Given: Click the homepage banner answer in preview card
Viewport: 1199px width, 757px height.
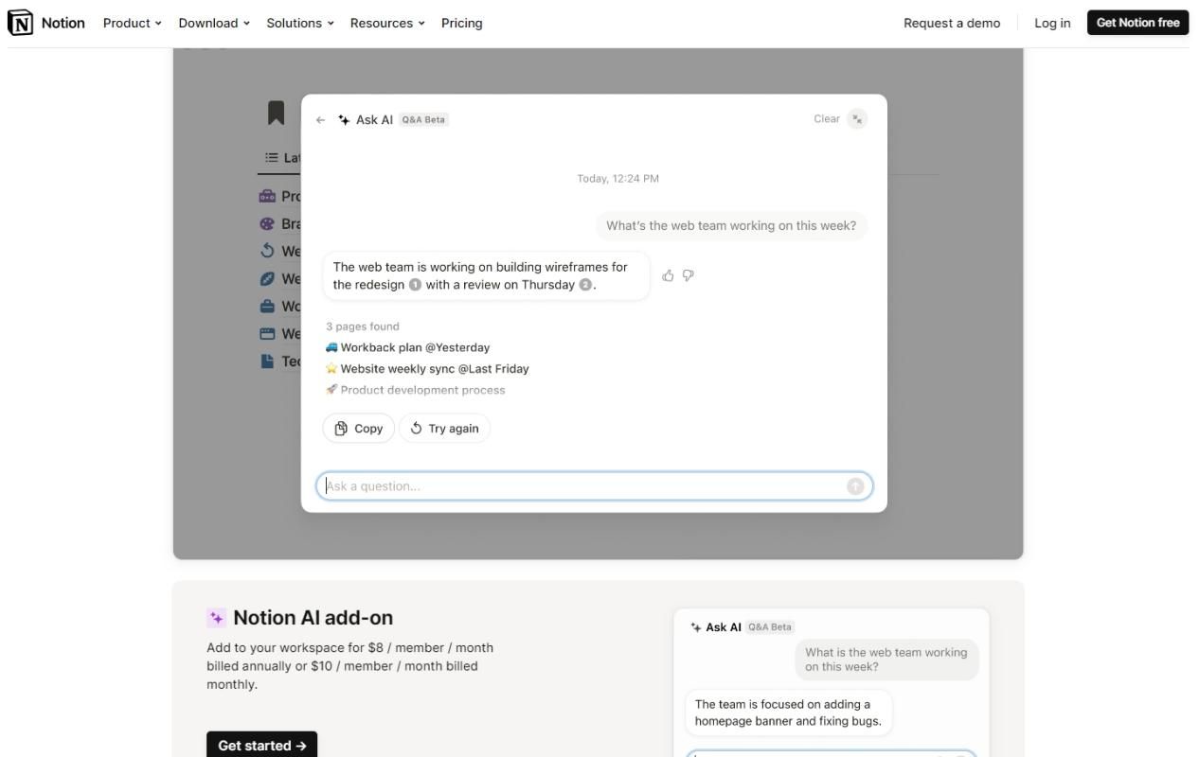Looking at the screenshot, I should (788, 713).
